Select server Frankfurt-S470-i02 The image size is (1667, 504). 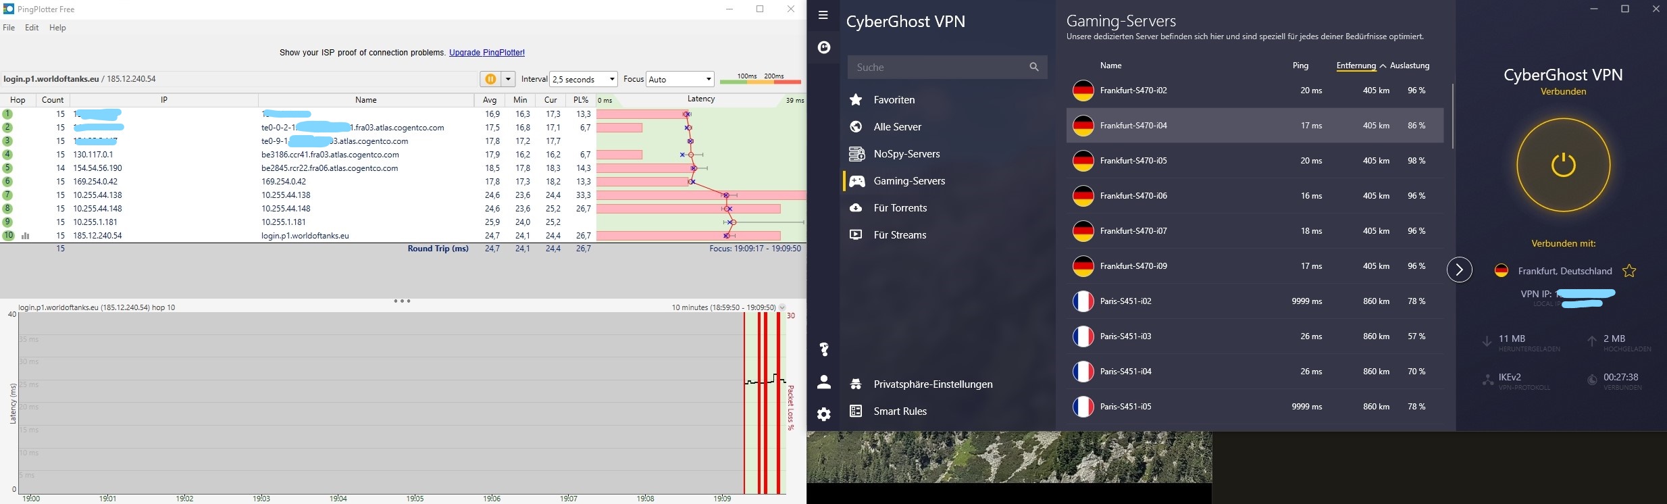(x=1255, y=91)
